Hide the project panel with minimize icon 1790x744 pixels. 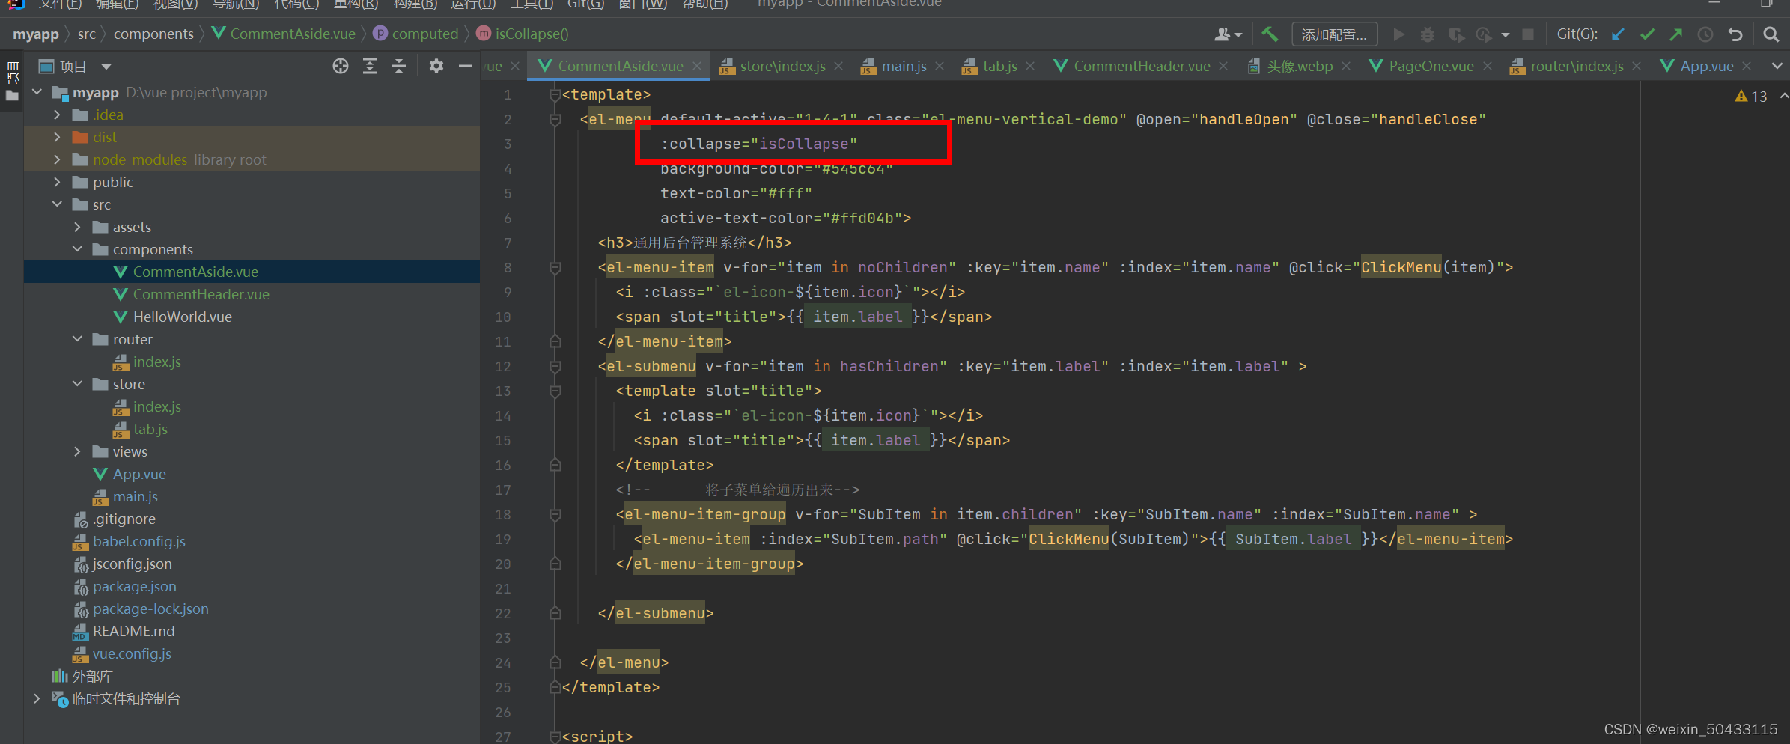coord(465,66)
